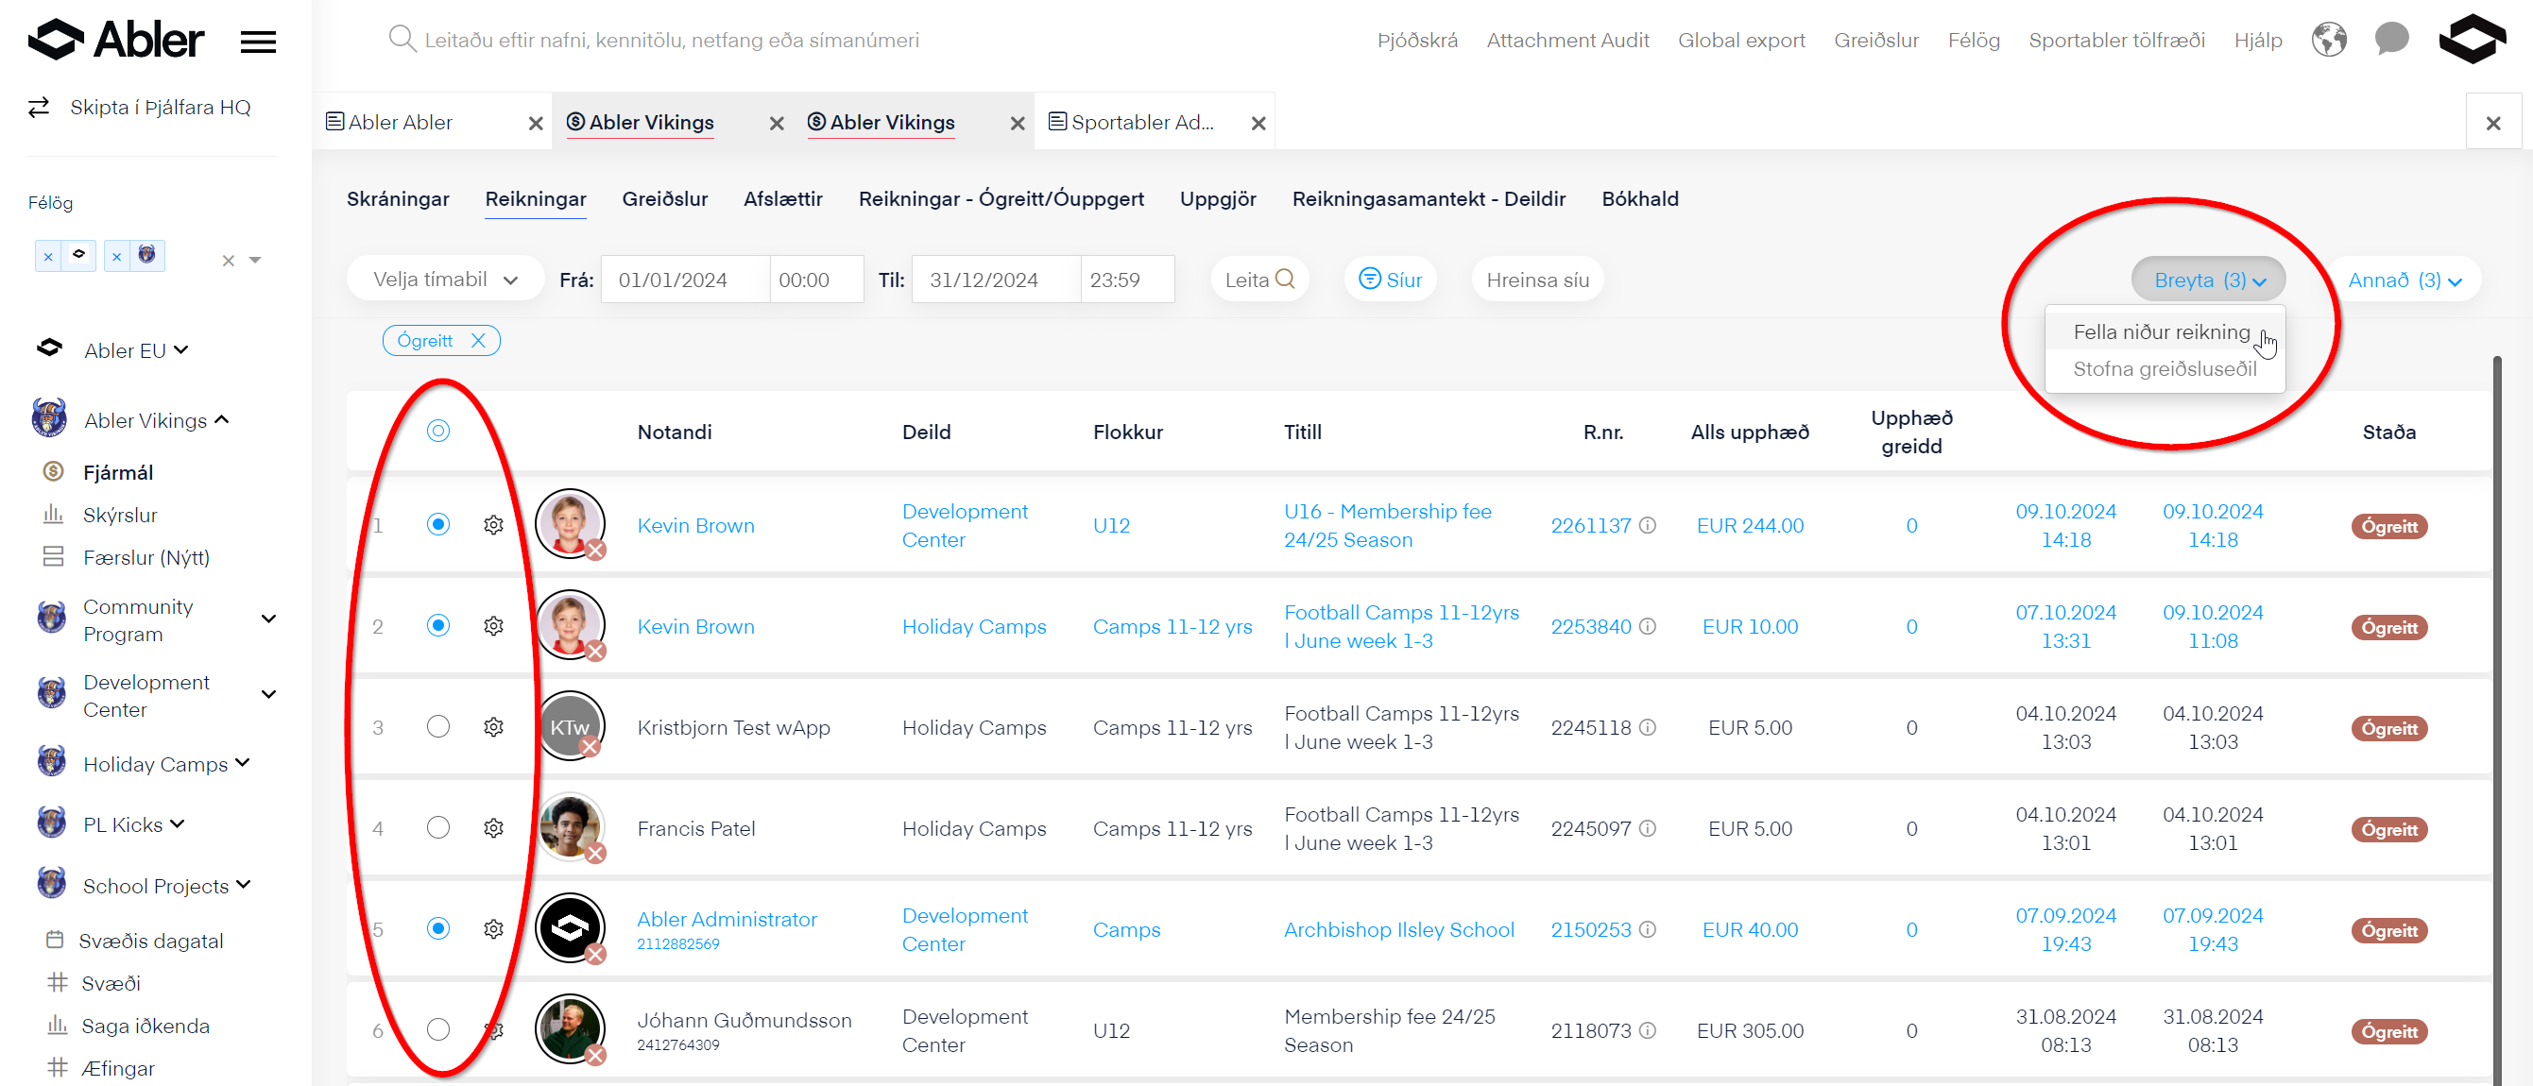Deselect the radio button for Abler Administrator
The image size is (2533, 1086).
point(437,928)
